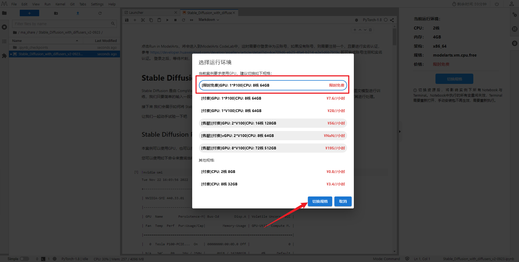The image size is (519, 262).
Task: Open the file browser sidebar panel
Action: click(x=4, y=13)
